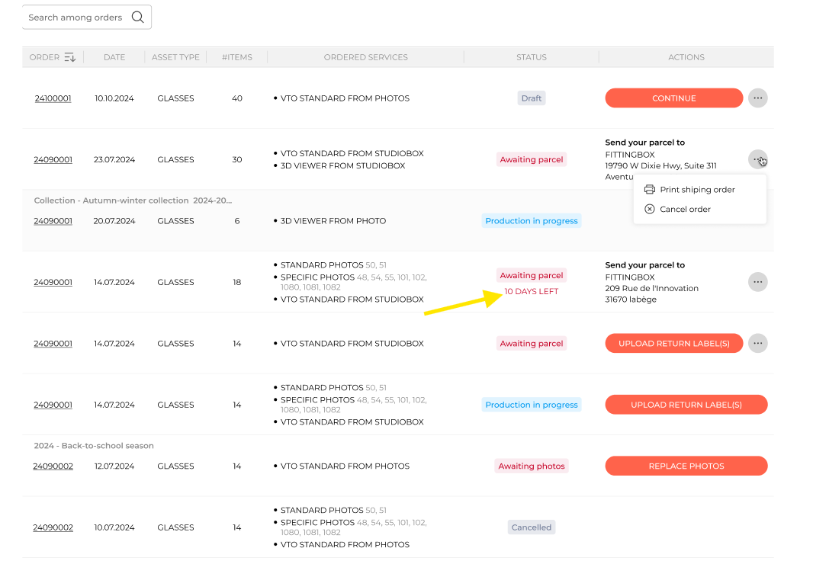
Task: Choose Cancel order from the context menu
Action: click(x=685, y=209)
